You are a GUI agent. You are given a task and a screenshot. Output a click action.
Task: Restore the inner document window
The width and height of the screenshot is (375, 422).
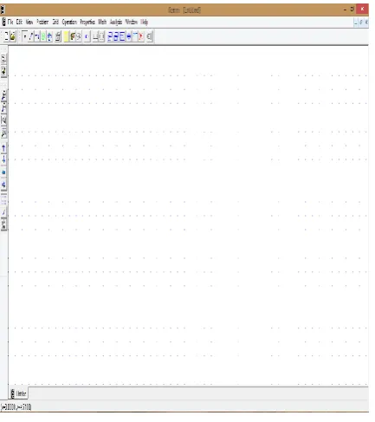[x=361, y=22]
